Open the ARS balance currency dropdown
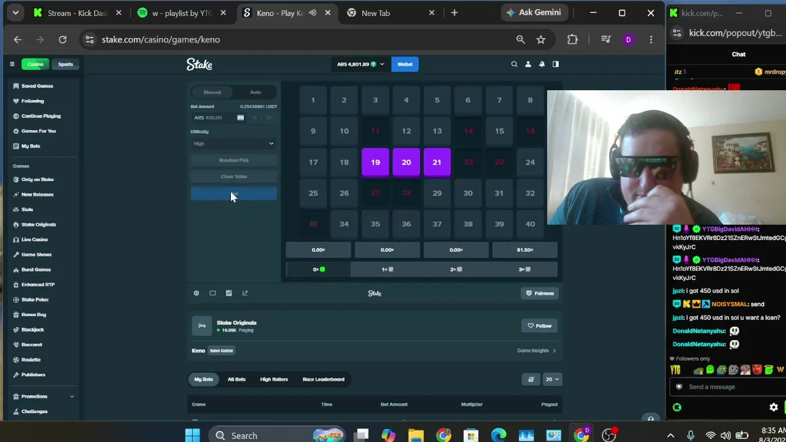The image size is (786, 442). 360,64
